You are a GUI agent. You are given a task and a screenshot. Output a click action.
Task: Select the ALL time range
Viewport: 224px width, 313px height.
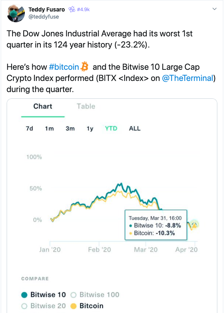click(135, 128)
